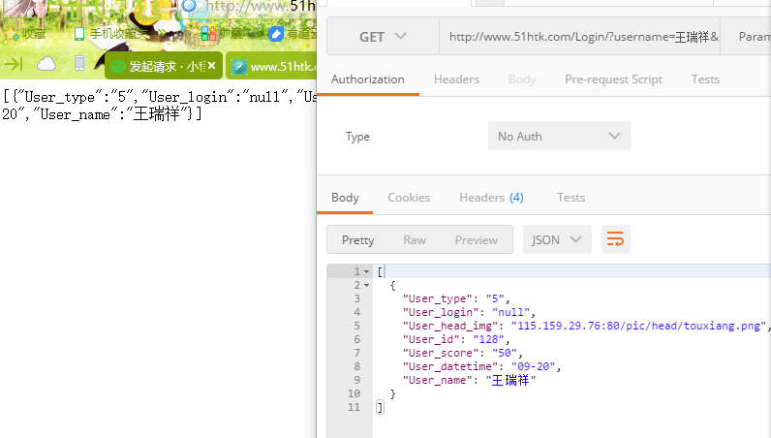Click the 有道 bookmark icon
The width and height of the screenshot is (771, 438).
pos(276,34)
